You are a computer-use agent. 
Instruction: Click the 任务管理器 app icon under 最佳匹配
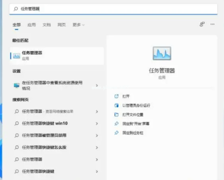pos(16,56)
